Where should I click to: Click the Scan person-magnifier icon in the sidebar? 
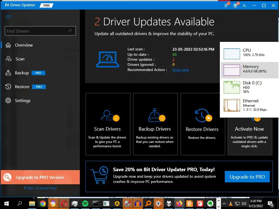pyautogui.click(x=8, y=59)
